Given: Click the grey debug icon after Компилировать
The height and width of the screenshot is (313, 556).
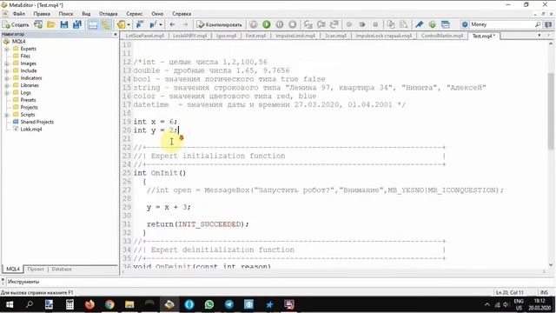Looking at the screenshot, I should (253, 24).
